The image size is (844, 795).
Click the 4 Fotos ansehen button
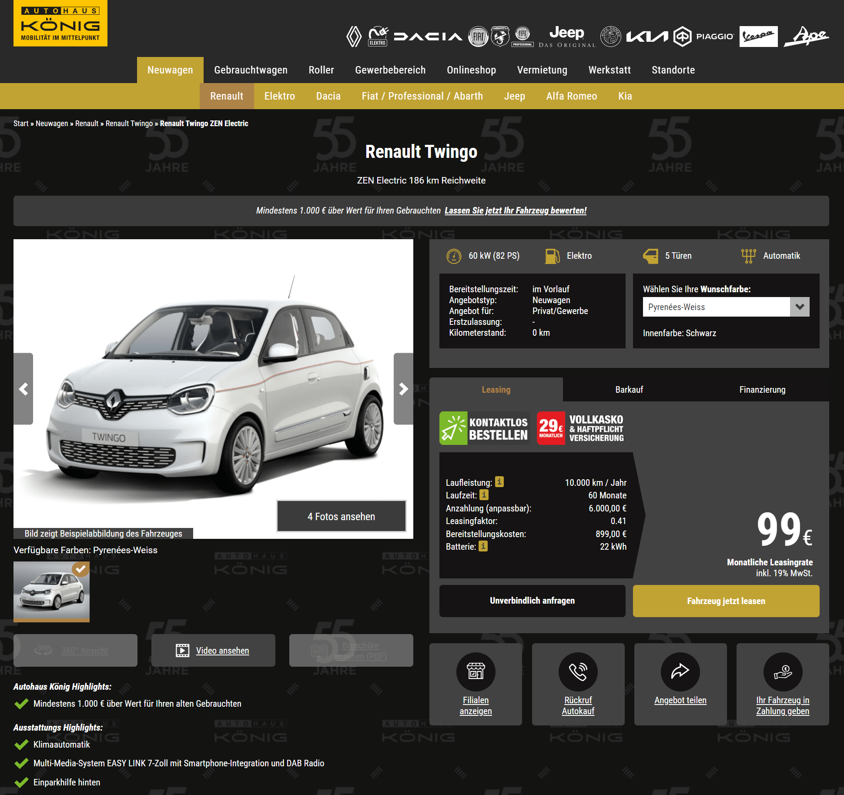click(x=342, y=516)
